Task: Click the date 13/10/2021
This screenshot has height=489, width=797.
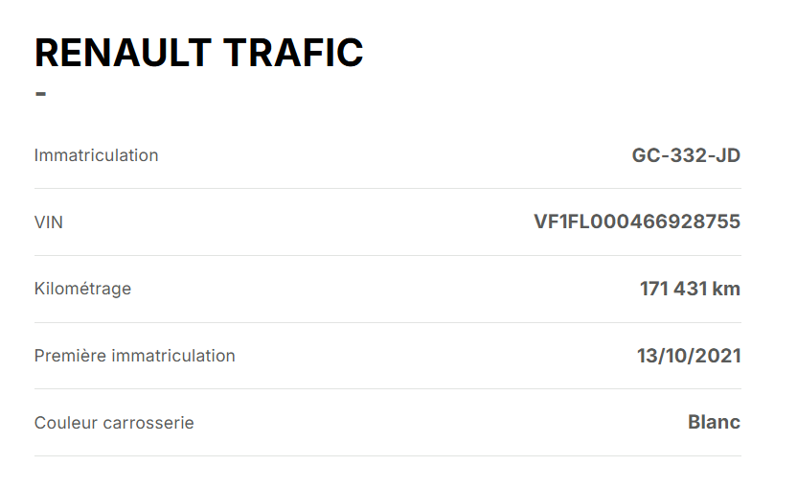Action: point(689,356)
